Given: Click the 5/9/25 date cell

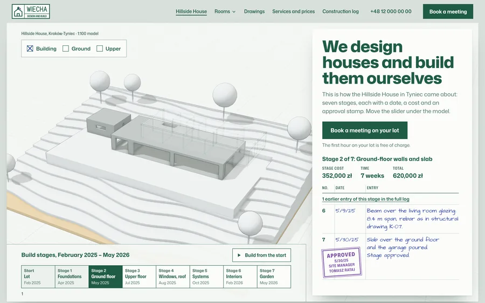Looking at the screenshot, I should [345, 211].
